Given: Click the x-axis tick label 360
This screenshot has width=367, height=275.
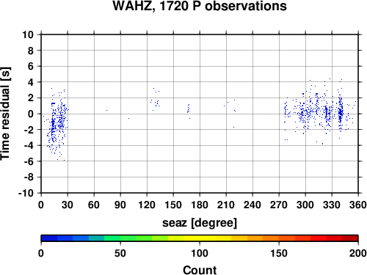Looking at the screenshot, I should (x=358, y=205).
